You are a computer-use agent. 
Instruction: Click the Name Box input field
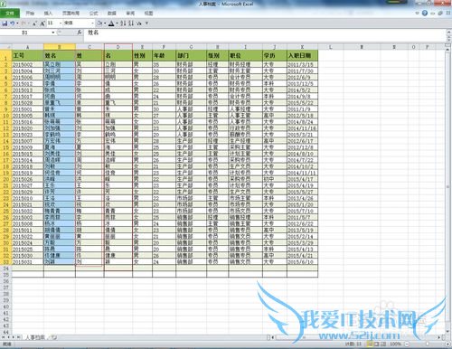(x=25, y=33)
